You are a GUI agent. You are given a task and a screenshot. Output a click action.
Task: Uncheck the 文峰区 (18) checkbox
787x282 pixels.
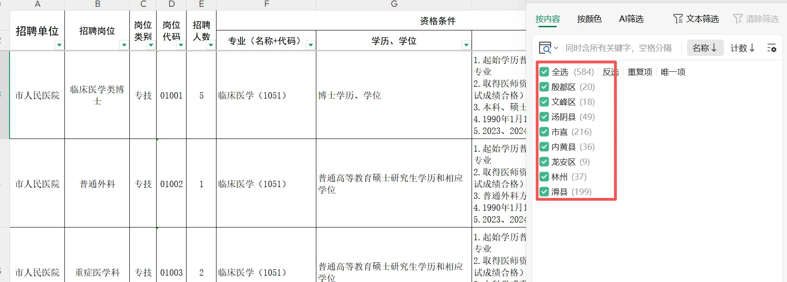[x=544, y=102]
